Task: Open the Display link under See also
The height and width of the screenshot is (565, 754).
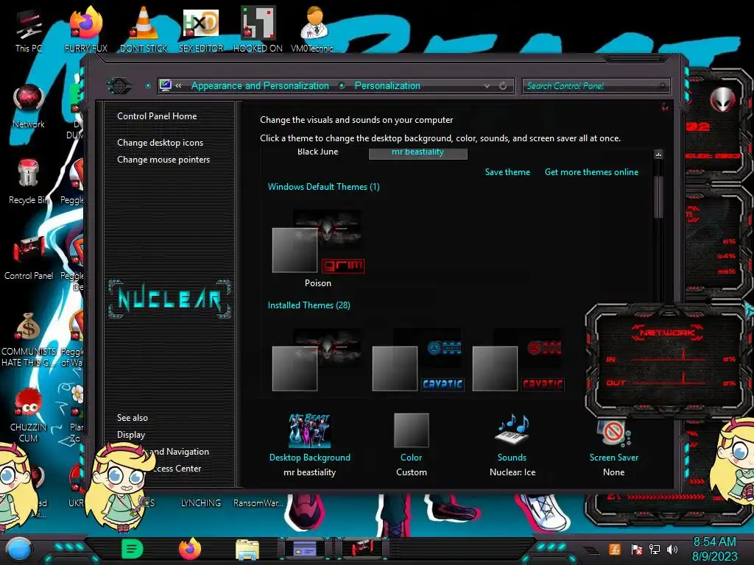Action: pyautogui.click(x=131, y=435)
